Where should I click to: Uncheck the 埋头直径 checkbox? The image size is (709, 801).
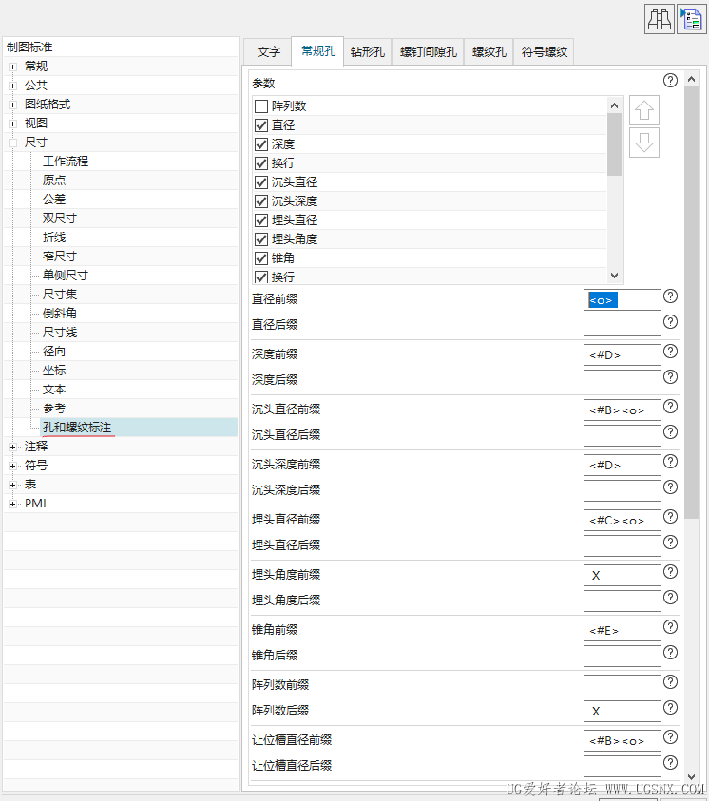(x=261, y=220)
